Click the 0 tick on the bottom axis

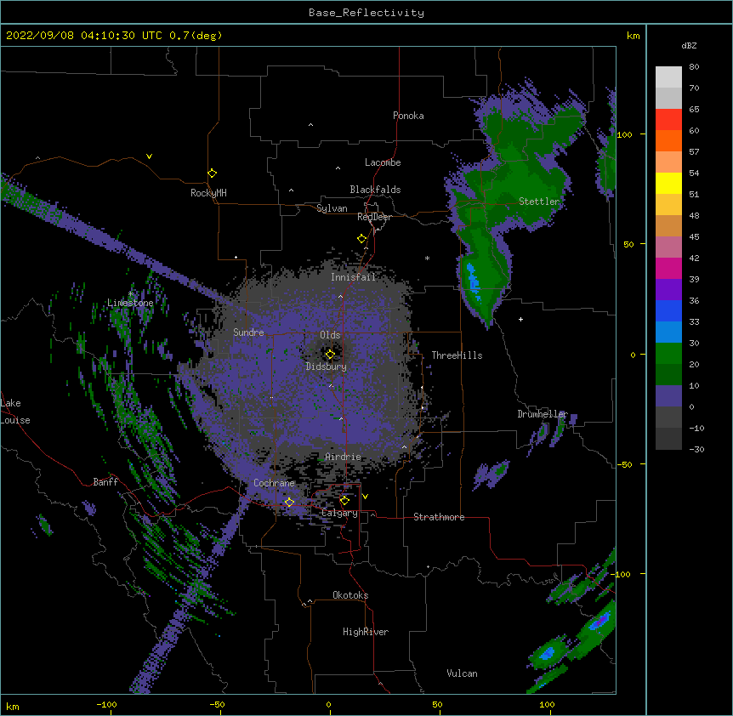328,704
